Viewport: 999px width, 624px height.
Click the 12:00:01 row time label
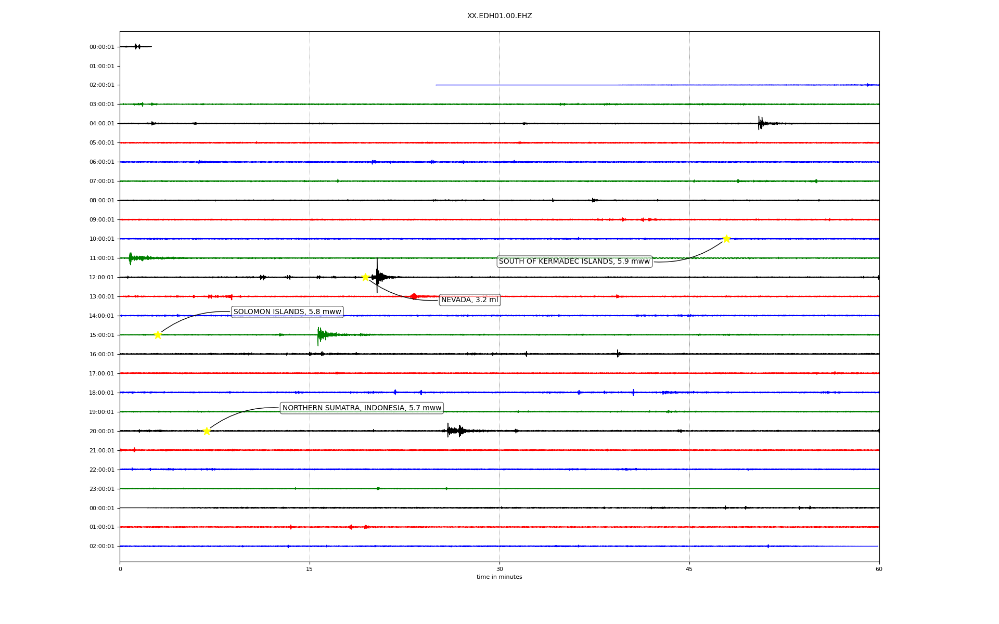101,278
